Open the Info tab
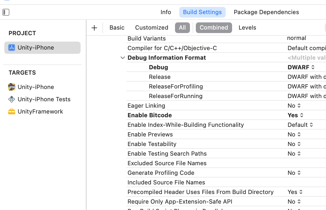Screen dimensions: 326x210 click(x=166, y=12)
